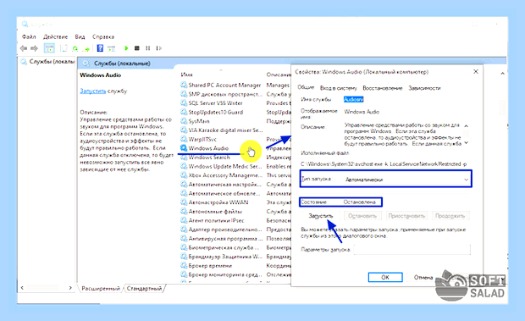Click the Службы (локальные) header icon
525x321 pixels.
point(86,64)
